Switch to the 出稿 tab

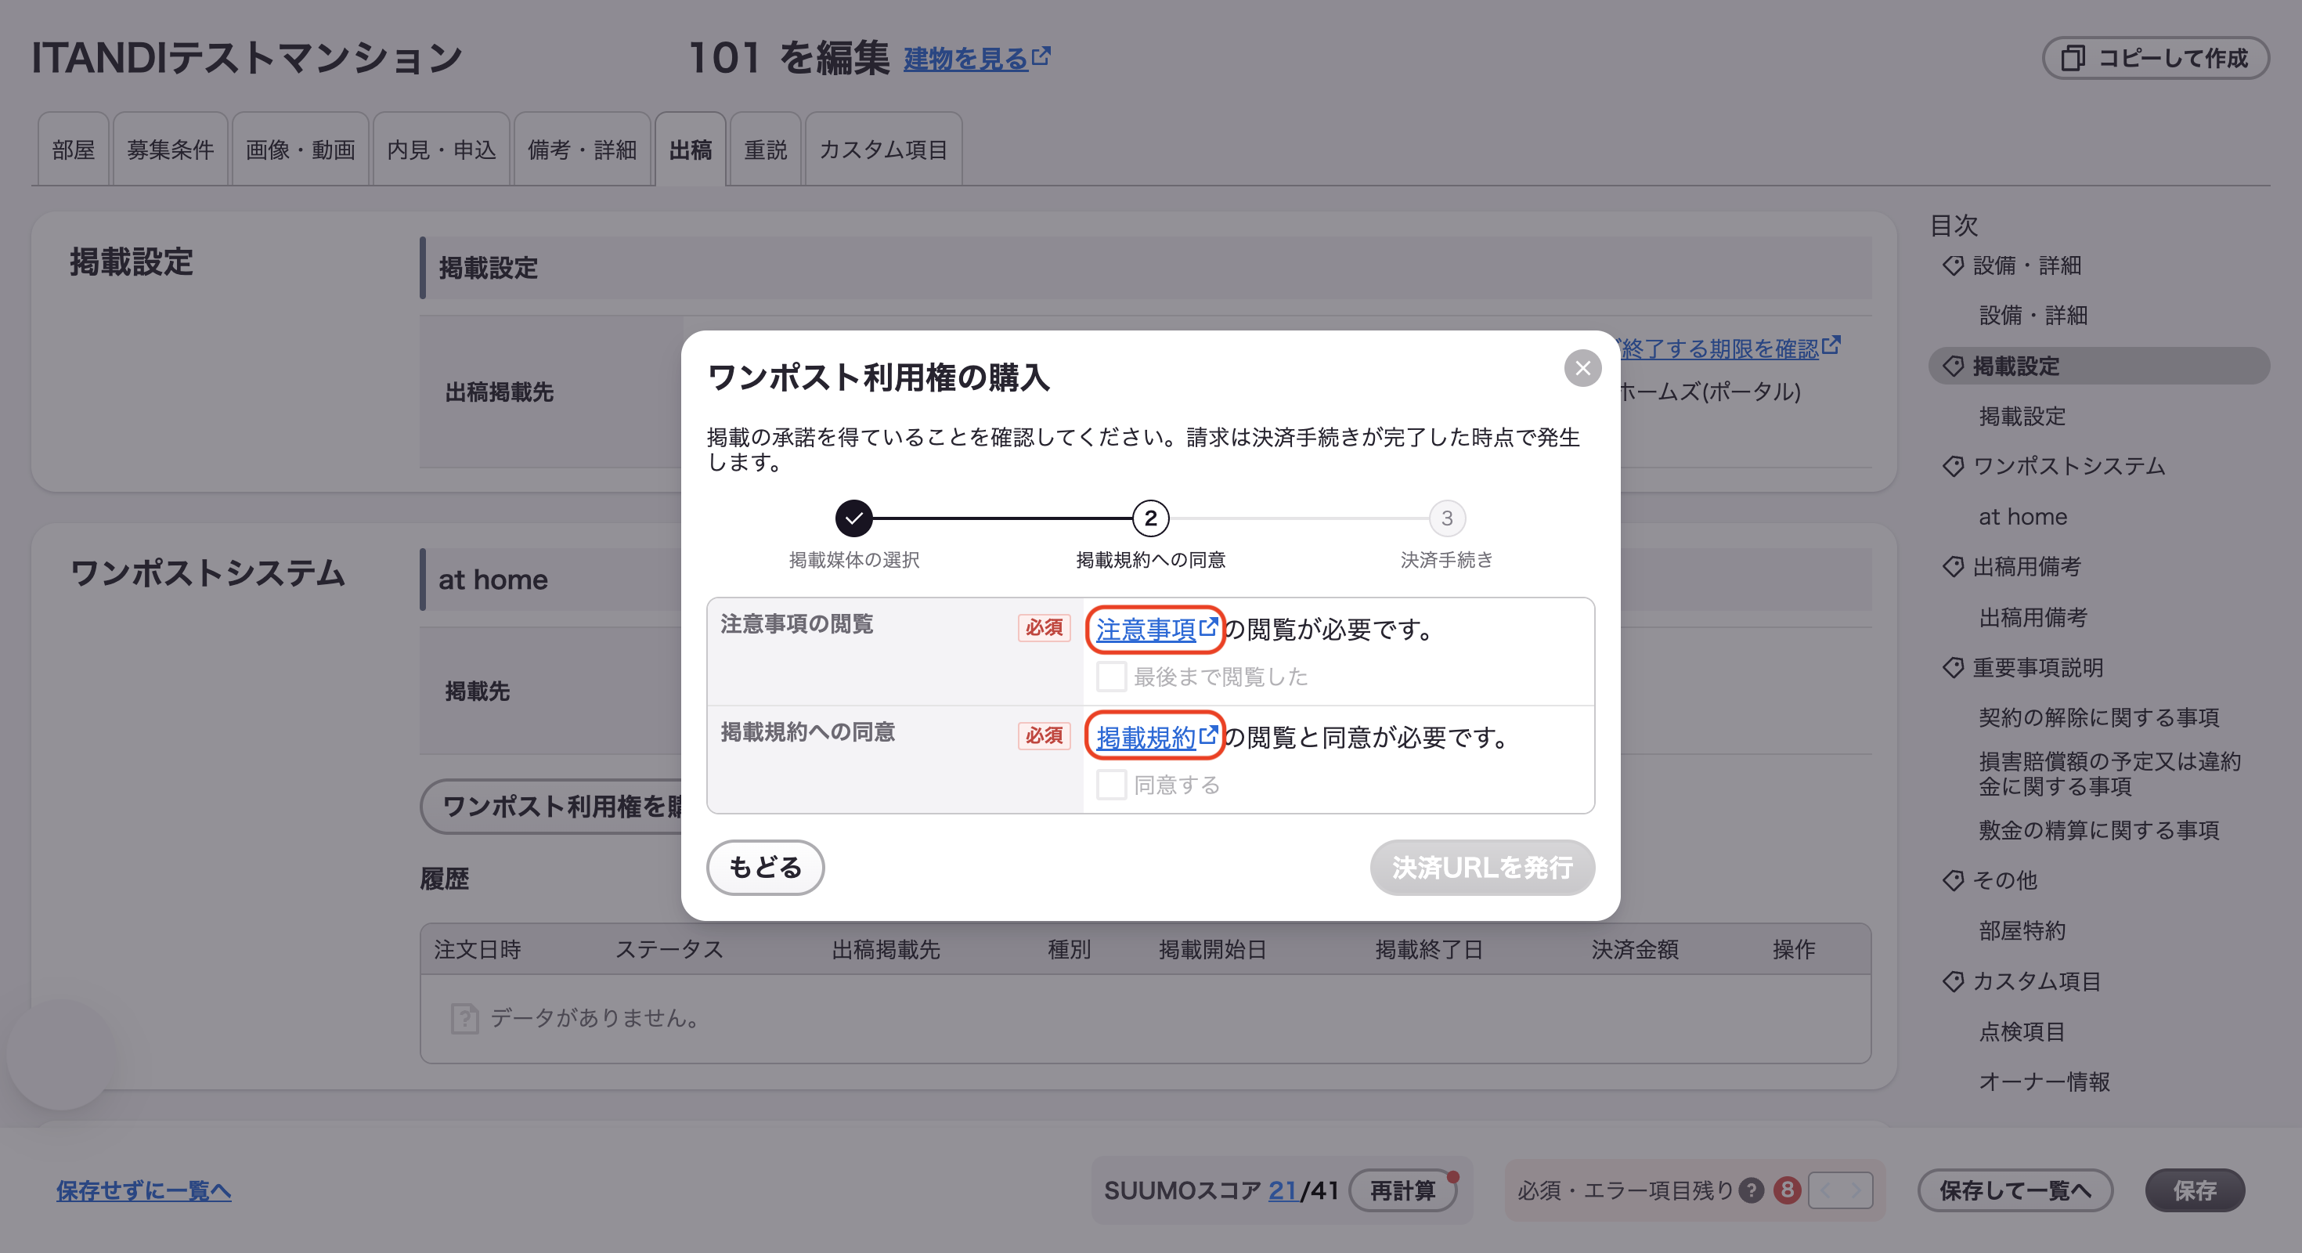point(690,150)
